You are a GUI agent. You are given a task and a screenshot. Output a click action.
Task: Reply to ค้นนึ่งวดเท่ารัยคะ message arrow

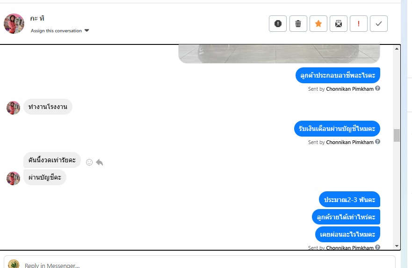99,162
